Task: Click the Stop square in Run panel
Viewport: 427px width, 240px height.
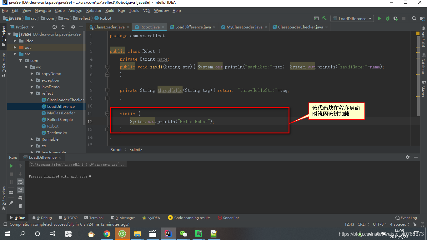Action: pos(11,174)
